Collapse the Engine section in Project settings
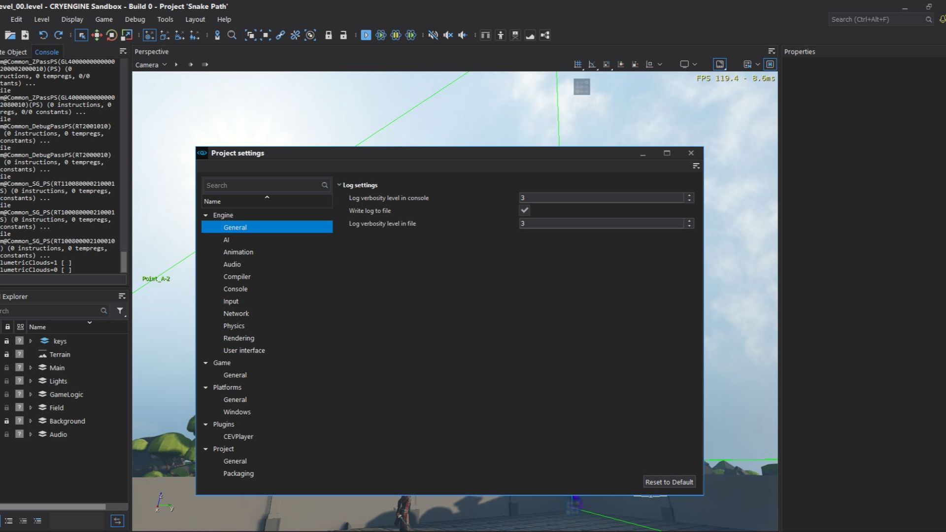Screen dimensions: 946x532 click(205, 215)
